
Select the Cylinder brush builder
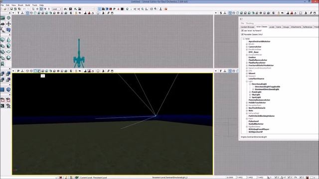[x=8, y=46]
